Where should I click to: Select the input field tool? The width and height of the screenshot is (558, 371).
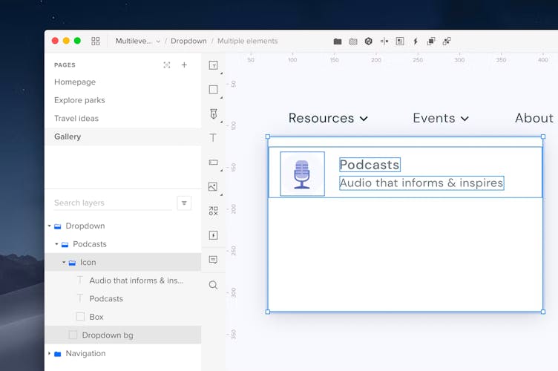(x=213, y=162)
